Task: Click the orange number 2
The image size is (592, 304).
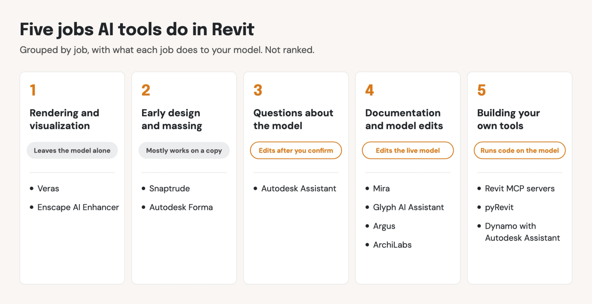Action: click(x=146, y=90)
